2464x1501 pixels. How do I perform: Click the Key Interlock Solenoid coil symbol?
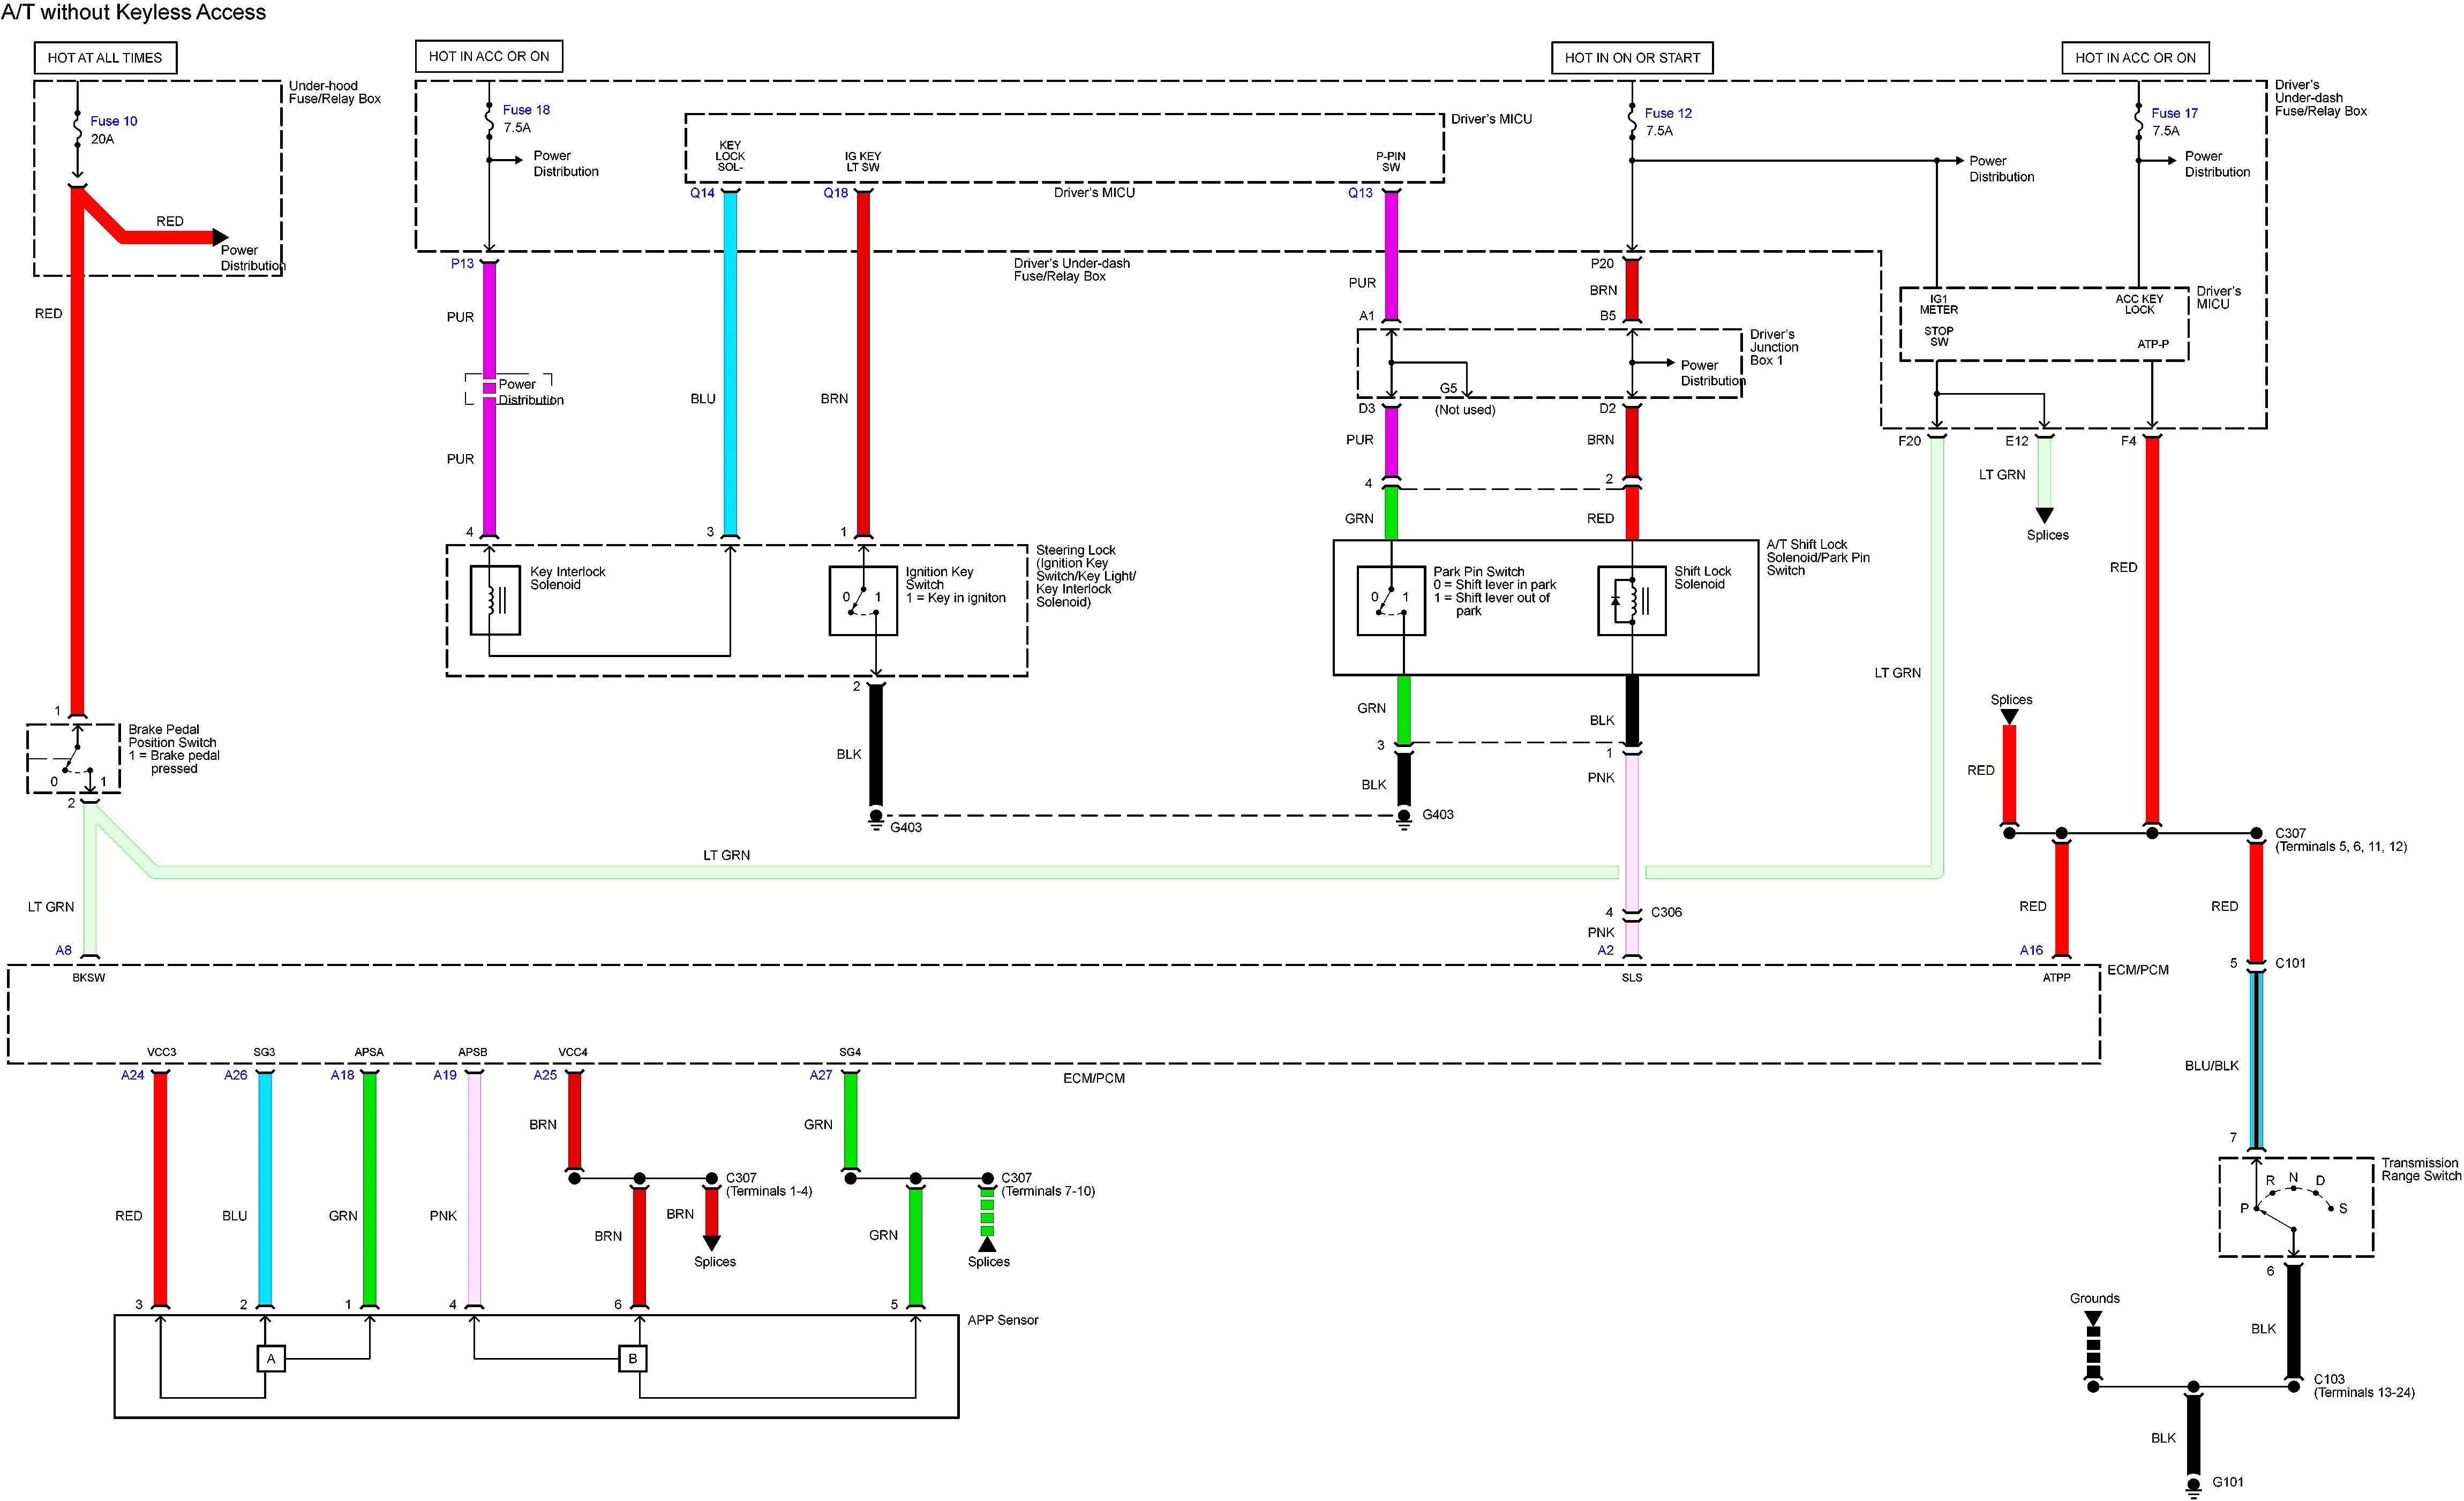[495, 600]
